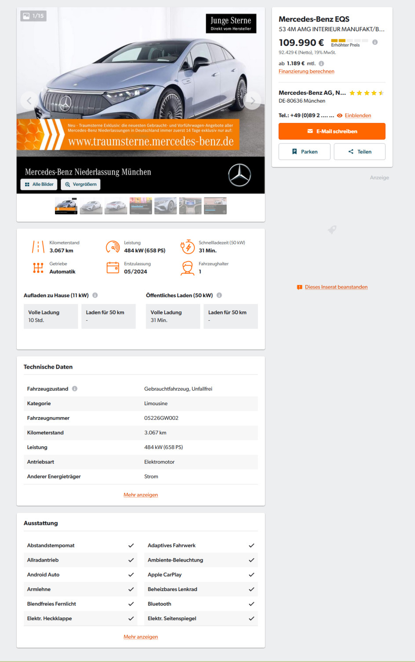
Task: Open the Fahrzeugzustand info icon
Action: point(75,389)
